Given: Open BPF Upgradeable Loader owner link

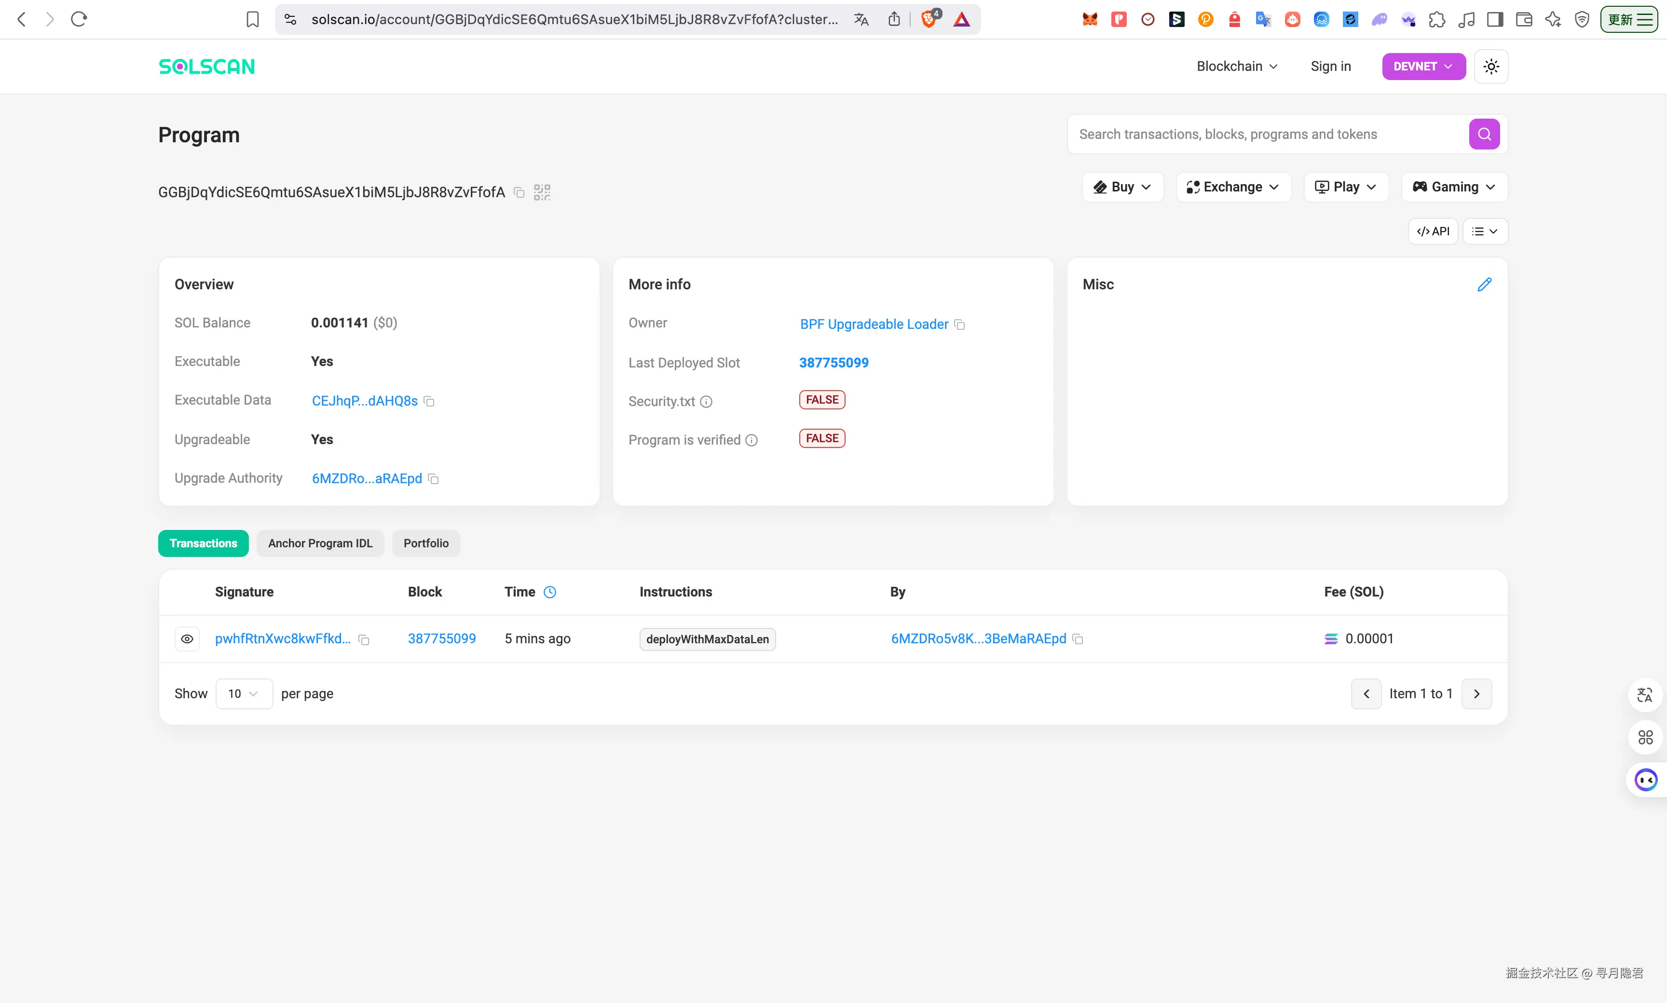Looking at the screenshot, I should [x=874, y=325].
